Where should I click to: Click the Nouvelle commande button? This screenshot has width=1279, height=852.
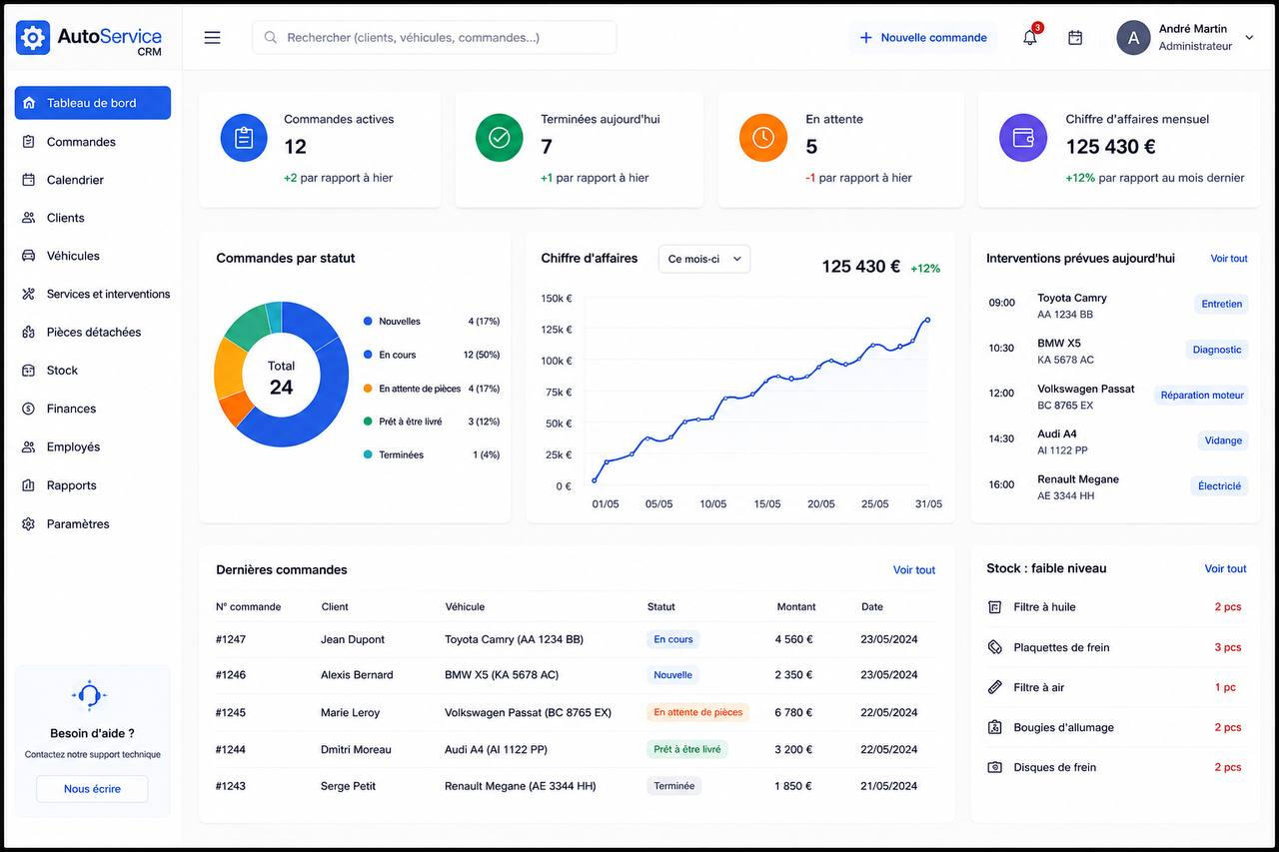(923, 38)
